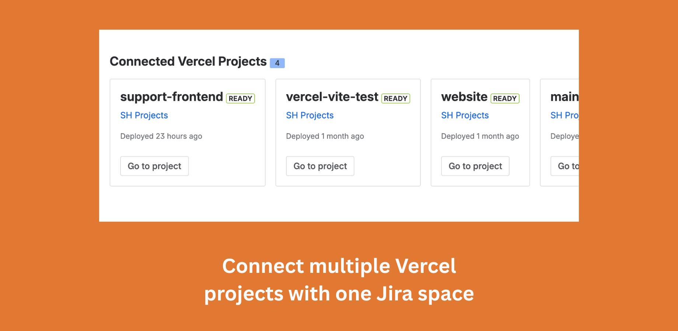Click the "Connected Vercel Projects" heading
Image resolution: width=678 pixels, height=331 pixels.
(188, 61)
